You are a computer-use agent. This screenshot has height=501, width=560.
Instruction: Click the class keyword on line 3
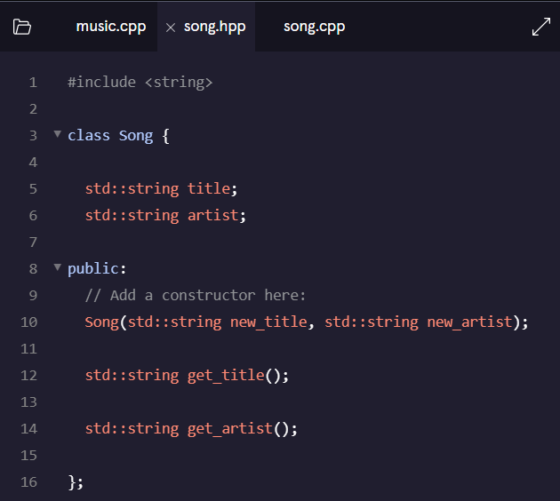click(89, 136)
